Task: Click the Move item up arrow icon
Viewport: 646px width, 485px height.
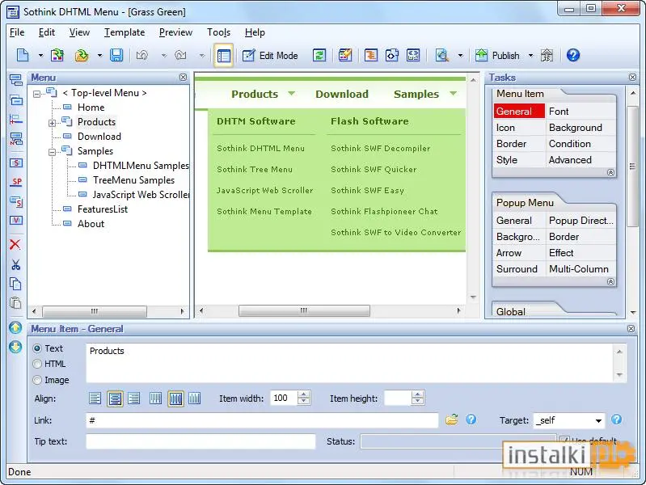Action: 15,328
